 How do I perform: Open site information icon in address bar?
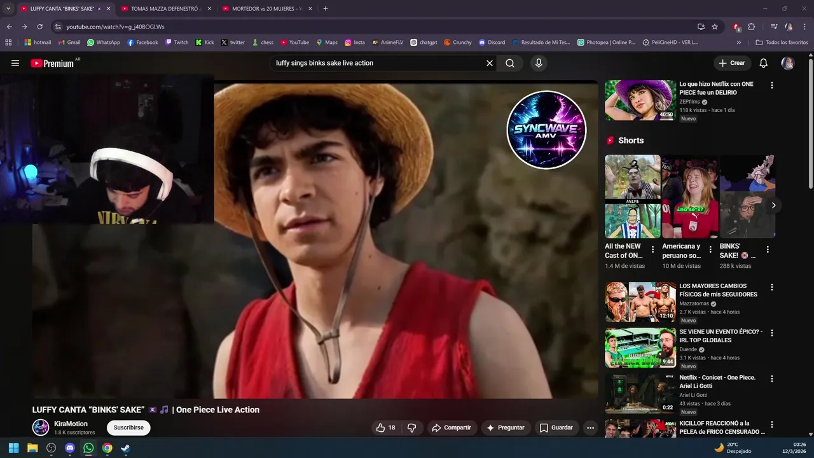click(x=58, y=27)
